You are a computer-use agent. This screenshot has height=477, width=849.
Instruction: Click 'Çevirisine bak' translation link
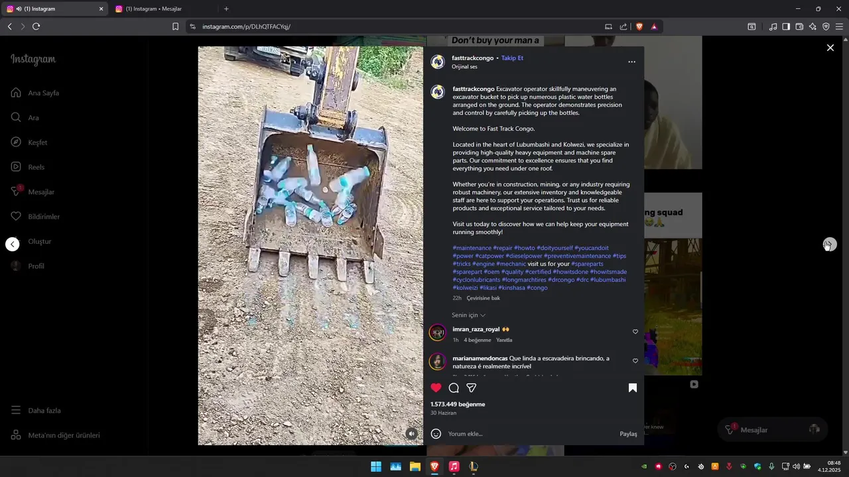coord(483,298)
